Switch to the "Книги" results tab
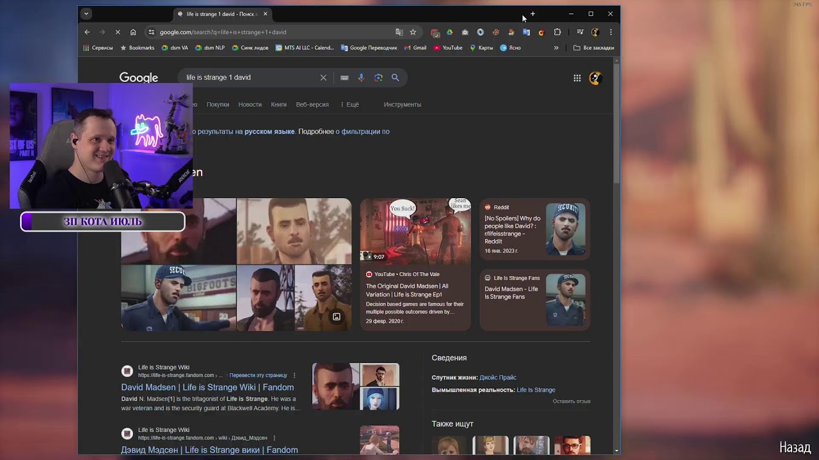This screenshot has width=819, height=460. [279, 104]
